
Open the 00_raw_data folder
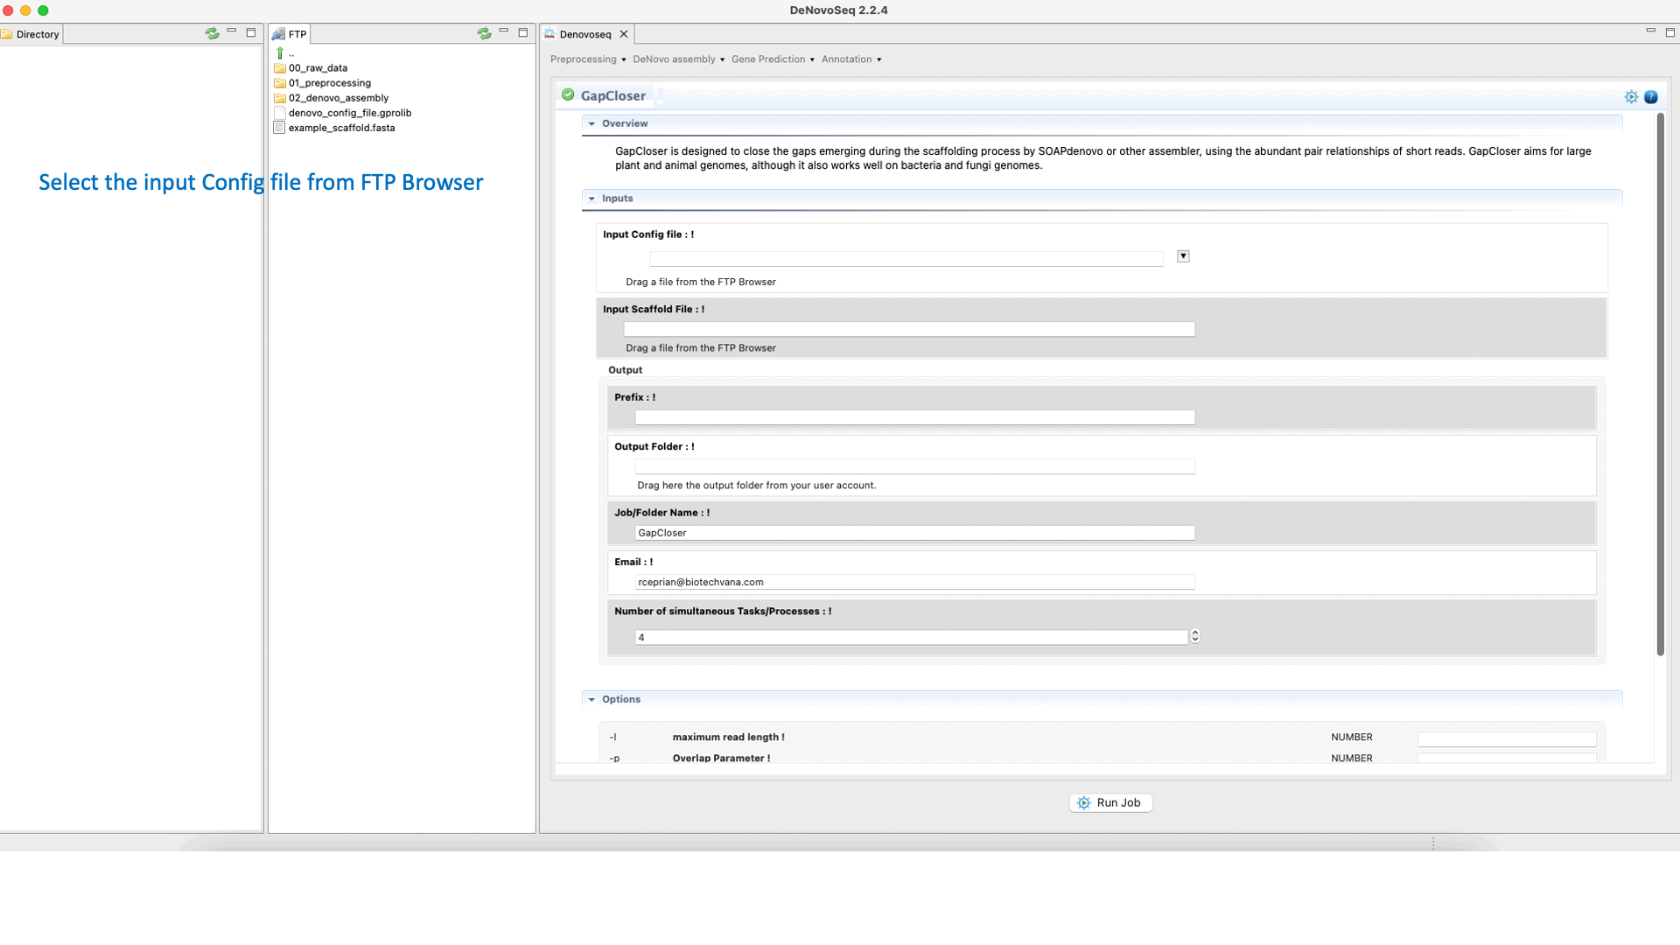[318, 68]
